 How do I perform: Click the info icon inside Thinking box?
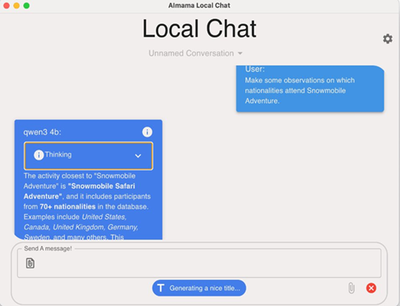click(x=39, y=155)
